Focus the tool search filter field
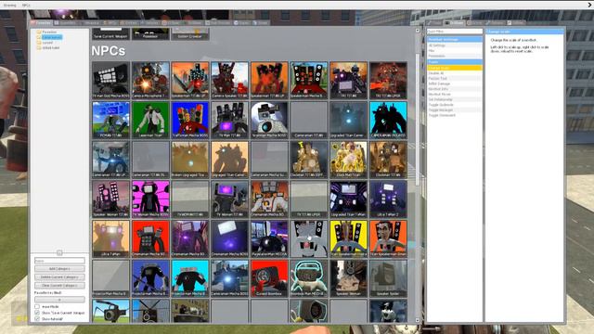 tap(455, 32)
